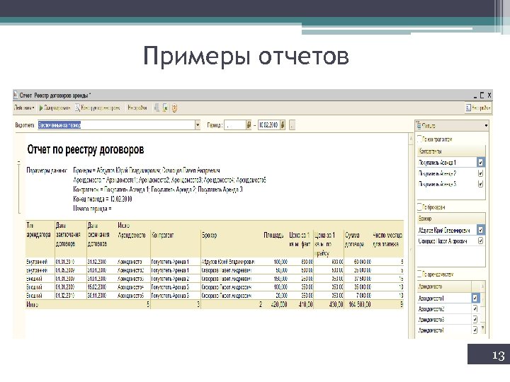Click the Сумма договора column header
This screenshot has height=382, width=510.
[354, 239]
